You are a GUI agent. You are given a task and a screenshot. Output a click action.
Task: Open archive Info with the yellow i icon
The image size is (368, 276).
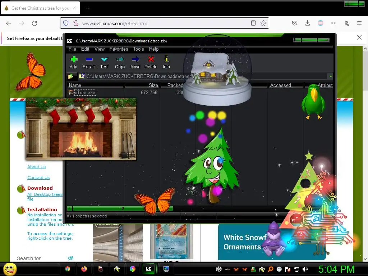[166, 63]
